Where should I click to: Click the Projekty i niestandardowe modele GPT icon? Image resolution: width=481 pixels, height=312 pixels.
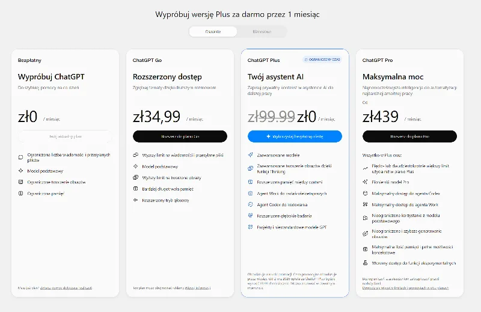(250, 227)
